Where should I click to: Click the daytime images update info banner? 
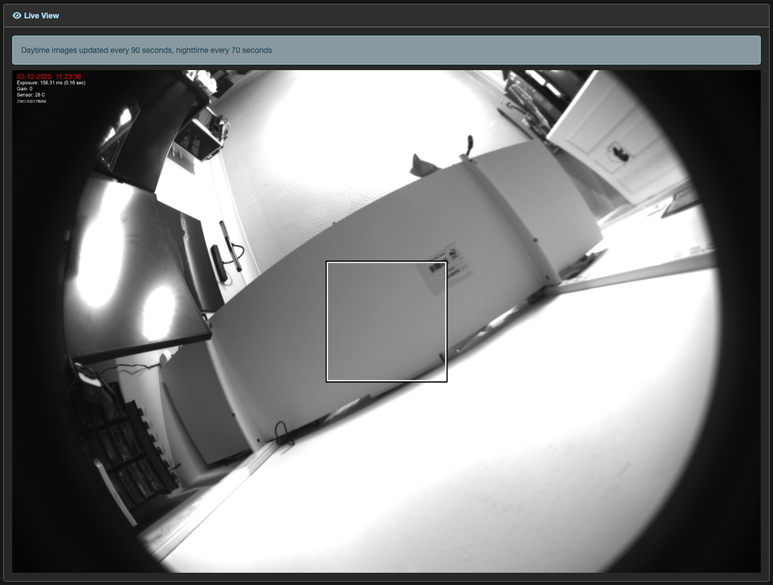[x=386, y=50]
